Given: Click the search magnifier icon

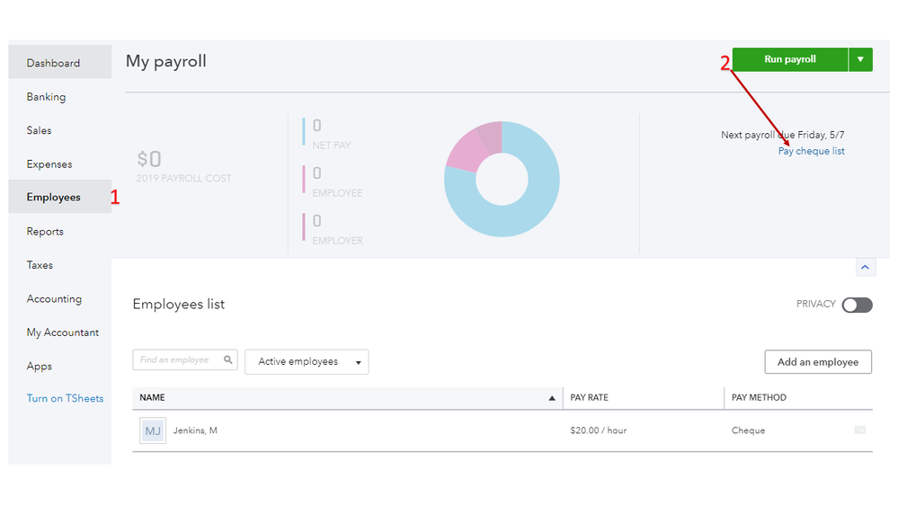Looking at the screenshot, I should pos(229,359).
